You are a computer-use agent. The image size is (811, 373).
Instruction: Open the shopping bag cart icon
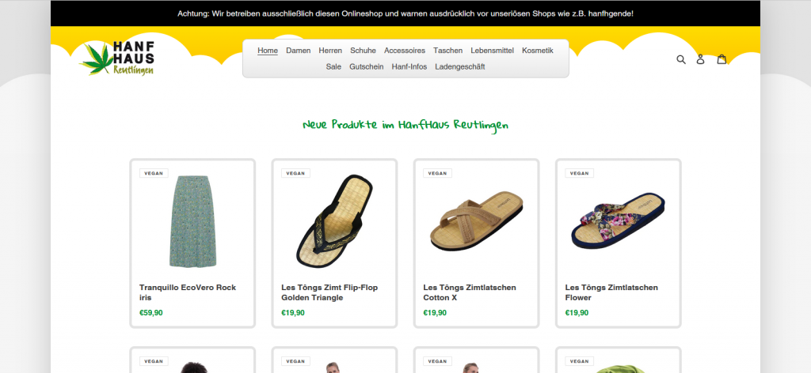722,58
